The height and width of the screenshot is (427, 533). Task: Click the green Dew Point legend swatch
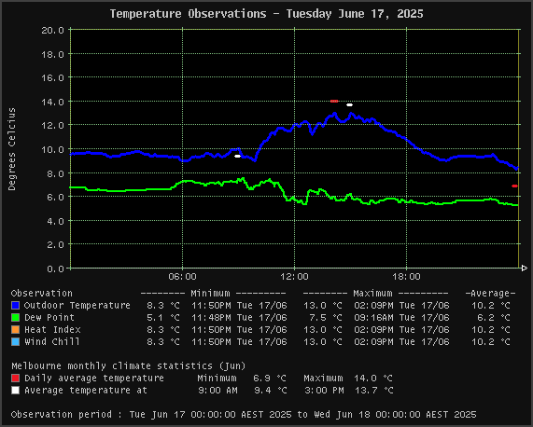point(15,318)
